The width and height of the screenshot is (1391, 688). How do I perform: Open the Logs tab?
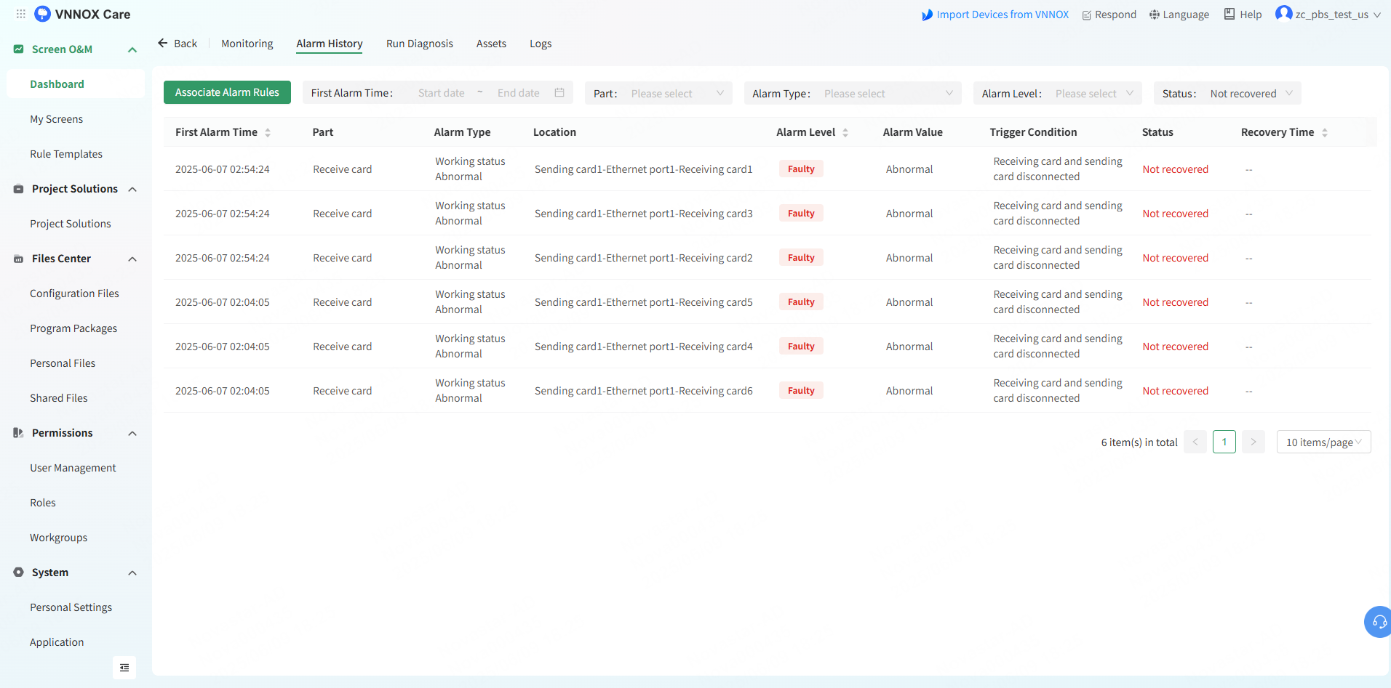point(541,44)
